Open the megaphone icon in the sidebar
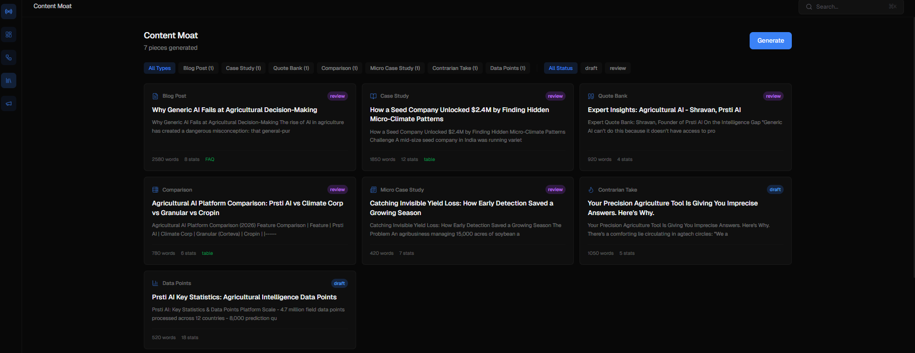 (x=9, y=103)
